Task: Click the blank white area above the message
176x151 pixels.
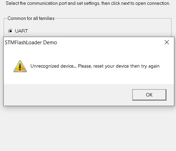Action: point(89,54)
